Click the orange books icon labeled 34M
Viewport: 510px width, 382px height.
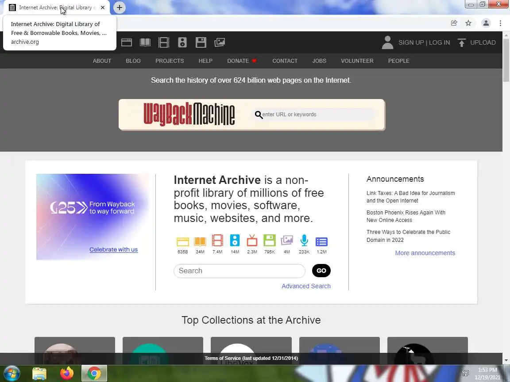[x=200, y=241]
